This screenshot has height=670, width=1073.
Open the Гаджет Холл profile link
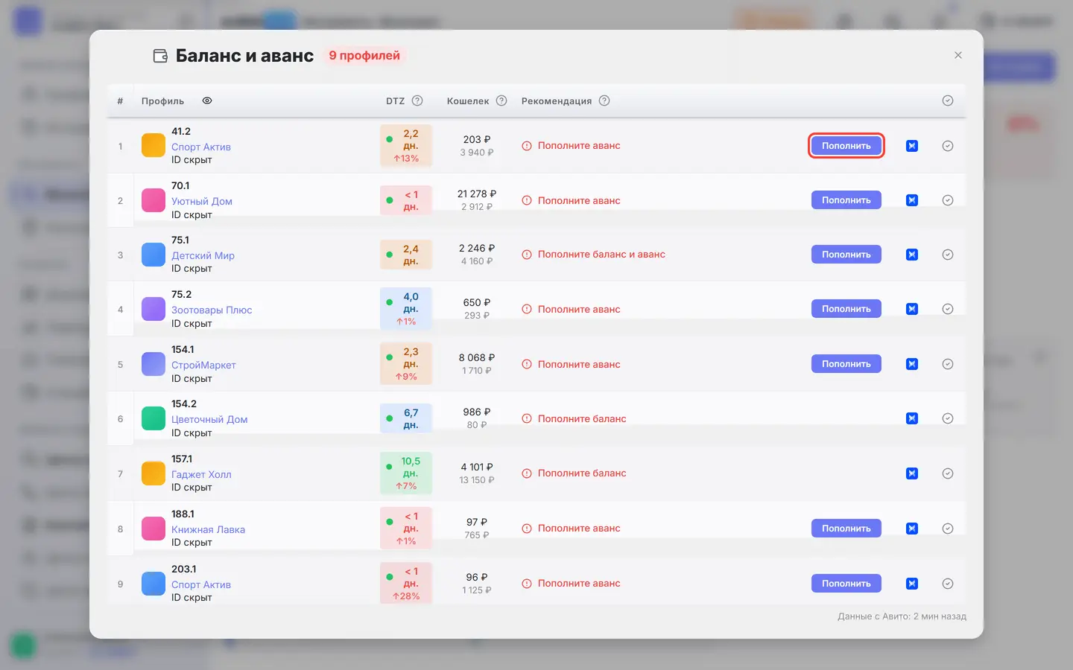201,474
